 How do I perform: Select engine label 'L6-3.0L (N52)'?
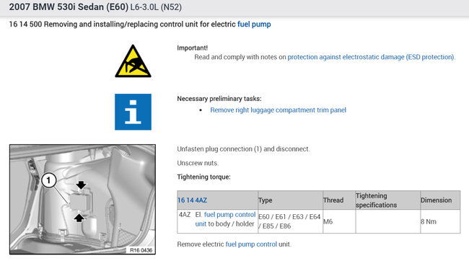point(156,7)
